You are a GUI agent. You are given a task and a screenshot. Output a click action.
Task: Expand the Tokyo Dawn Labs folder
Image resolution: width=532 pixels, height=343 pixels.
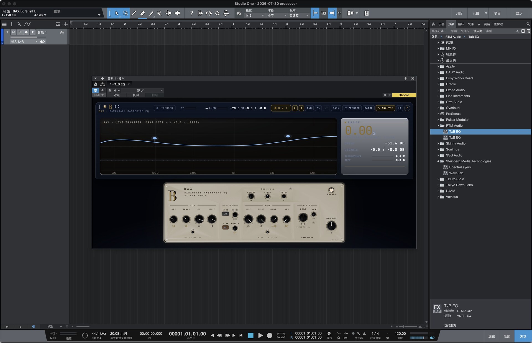438,185
